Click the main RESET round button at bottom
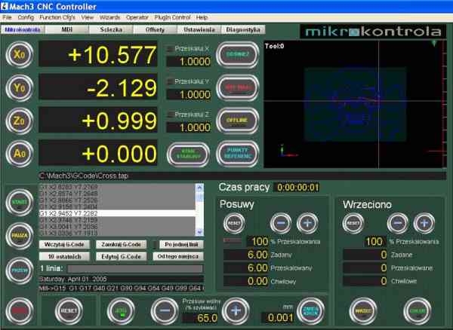 click(69, 311)
